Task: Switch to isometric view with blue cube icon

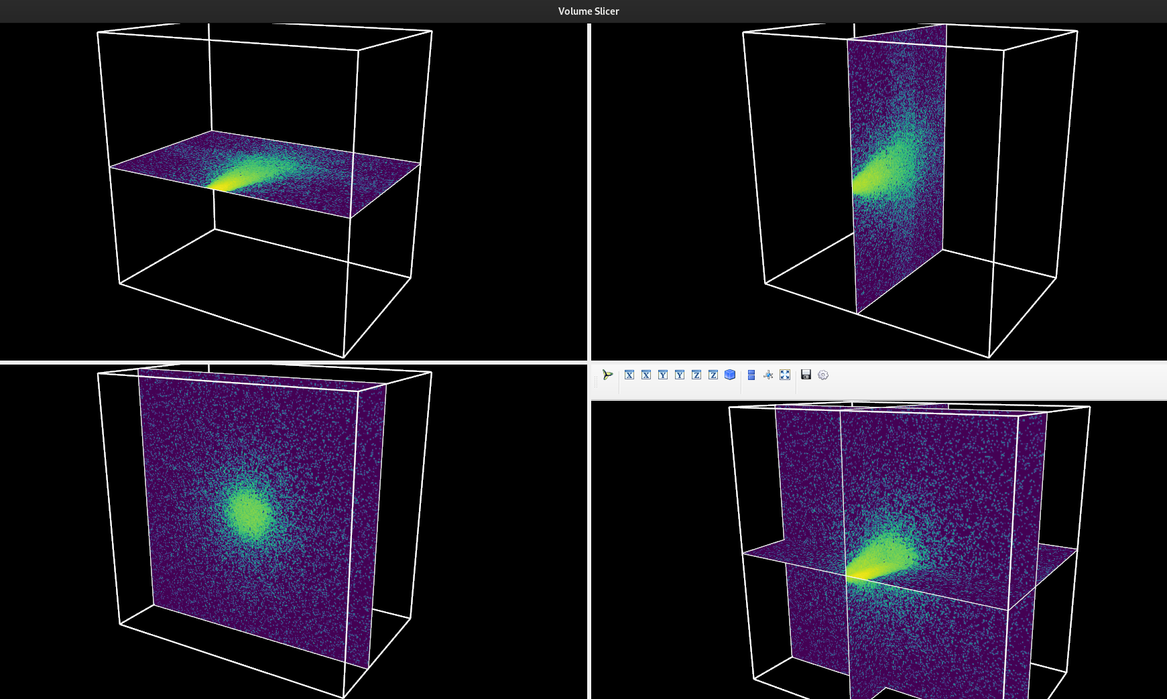Action: (x=730, y=375)
